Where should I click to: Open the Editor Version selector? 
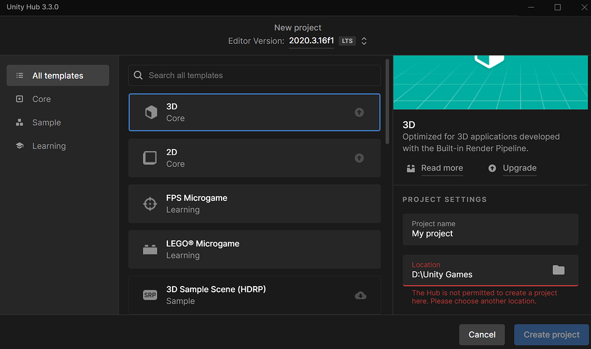pos(311,40)
